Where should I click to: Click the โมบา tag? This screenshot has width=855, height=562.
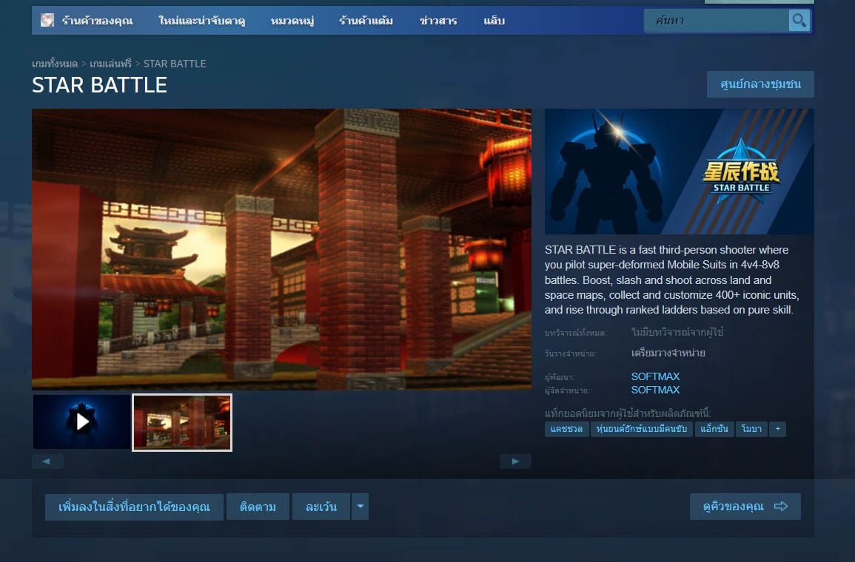pos(751,429)
